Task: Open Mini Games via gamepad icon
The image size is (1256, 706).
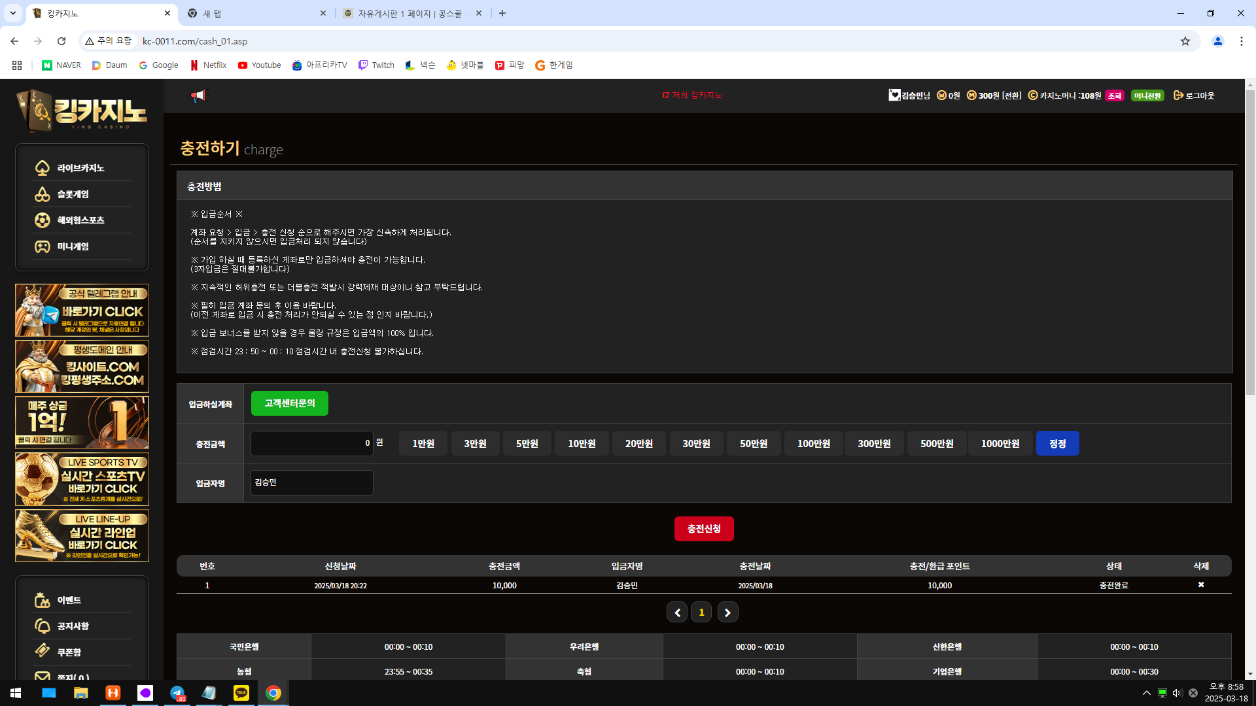Action: (43, 246)
